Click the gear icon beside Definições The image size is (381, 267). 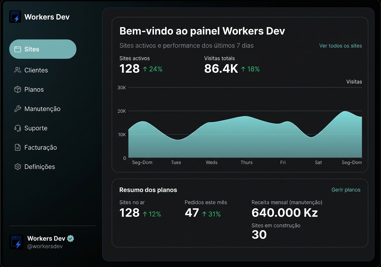click(18, 167)
